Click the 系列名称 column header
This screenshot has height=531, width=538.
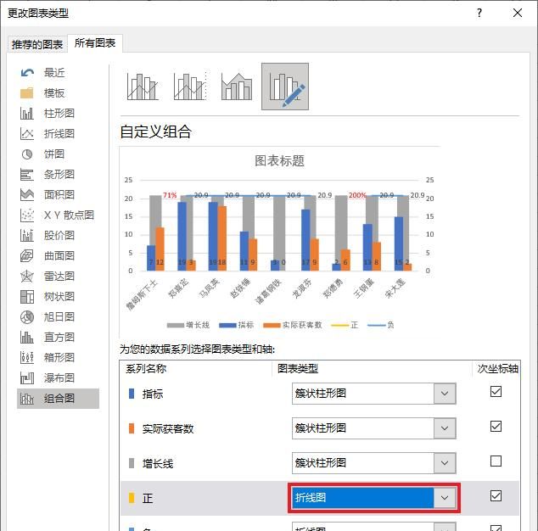pos(146,369)
